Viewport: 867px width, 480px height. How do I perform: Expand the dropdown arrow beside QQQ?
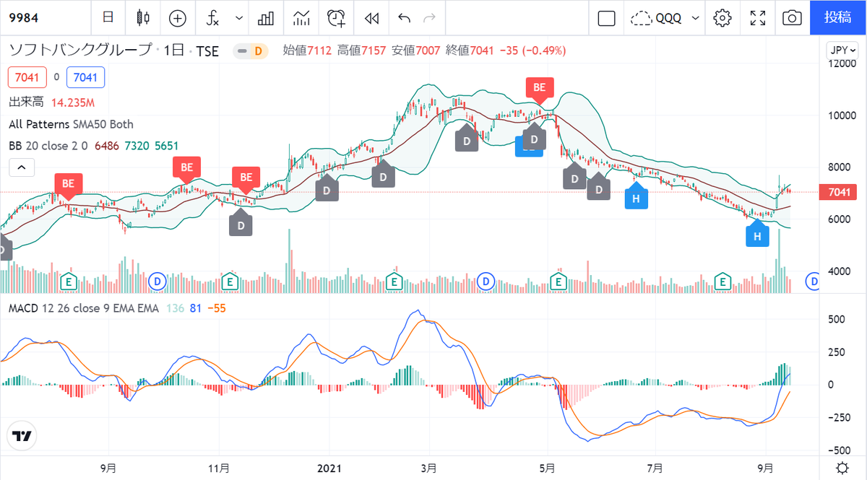pos(695,17)
